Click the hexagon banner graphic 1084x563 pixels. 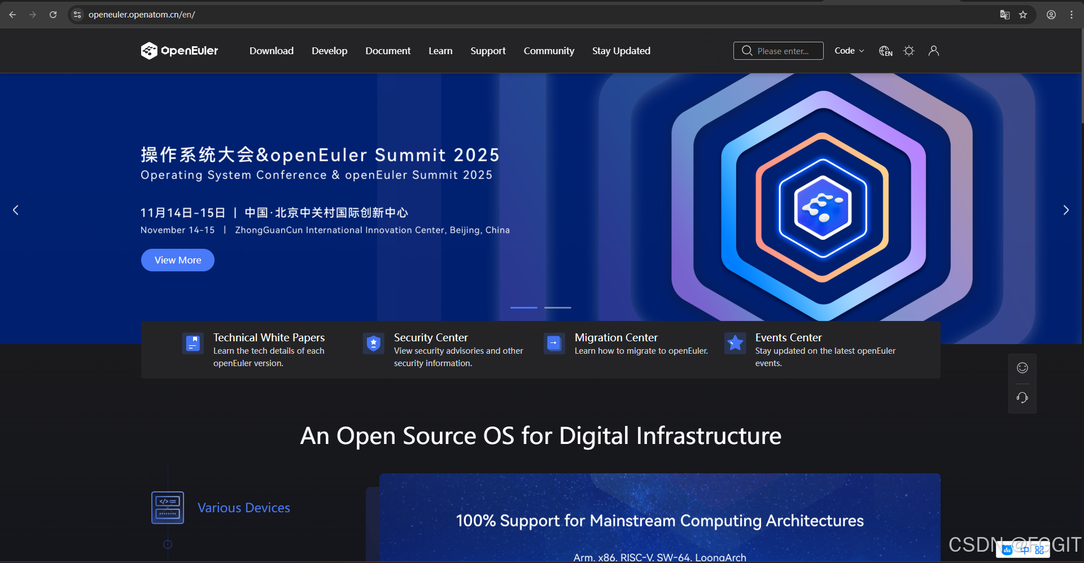(823, 208)
